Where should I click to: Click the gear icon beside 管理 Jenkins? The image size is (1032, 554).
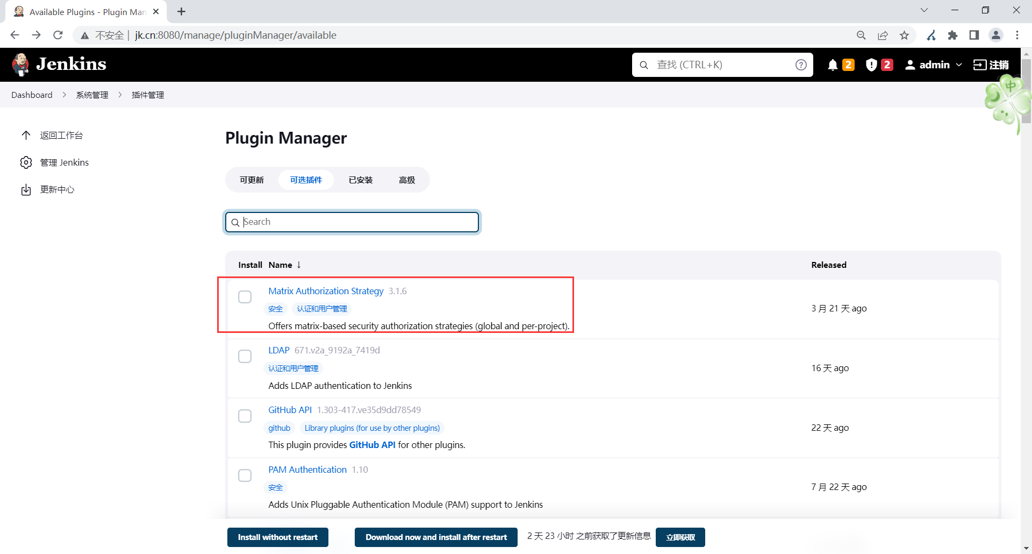click(26, 162)
